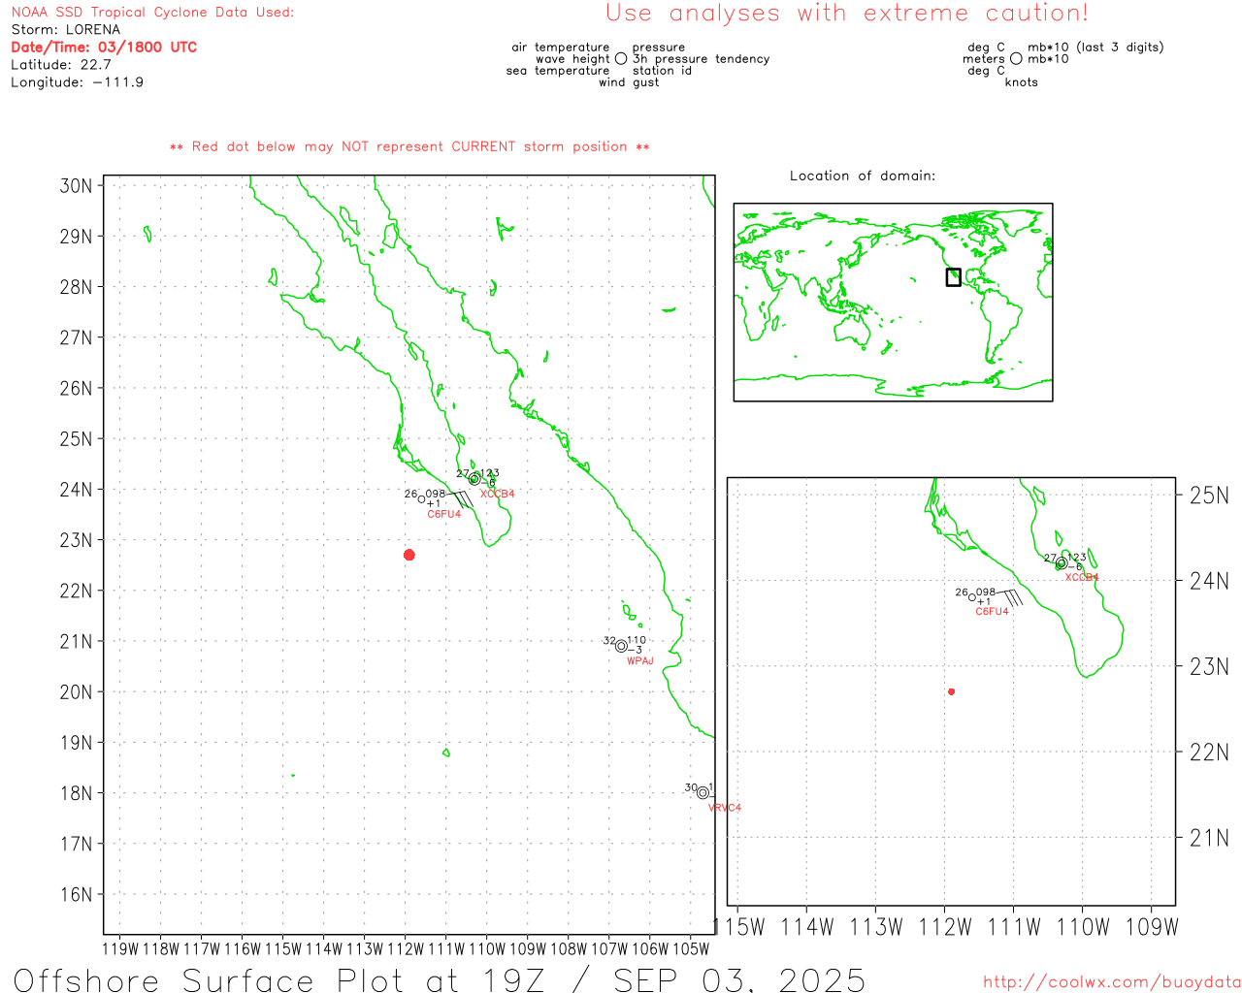Click the red WPAJ station label
1242x993 pixels.
pos(640,661)
